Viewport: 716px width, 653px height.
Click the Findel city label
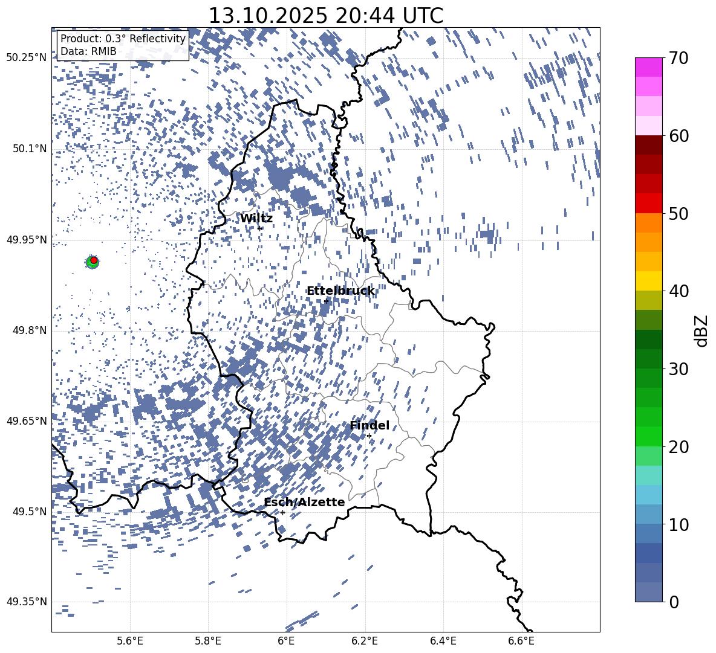pyautogui.click(x=369, y=425)
